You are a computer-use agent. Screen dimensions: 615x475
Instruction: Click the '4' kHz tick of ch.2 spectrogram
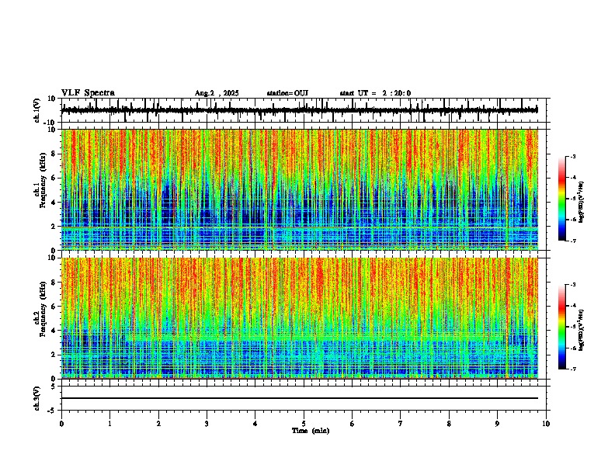54,331
